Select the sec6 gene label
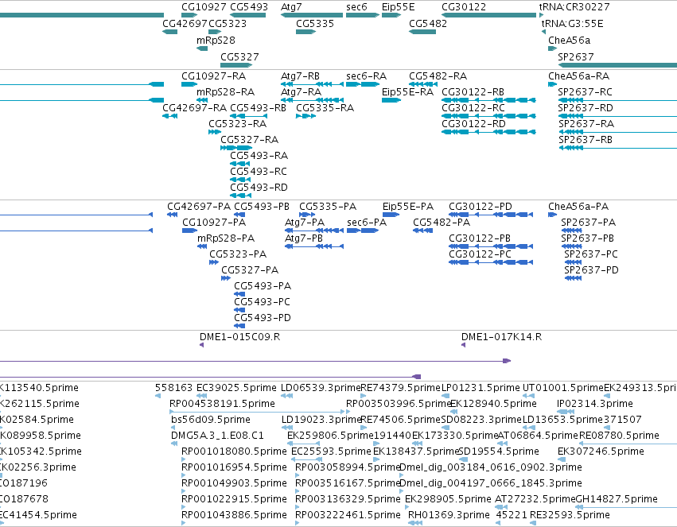Image resolution: width=677 pixels, height=527 pixels. (356, 7)
